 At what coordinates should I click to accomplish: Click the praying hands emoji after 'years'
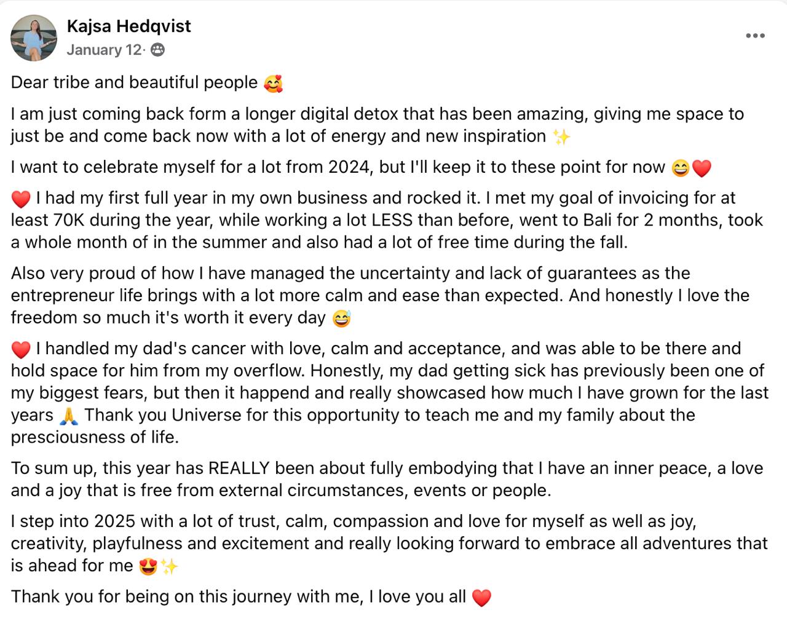coord(69,416)
